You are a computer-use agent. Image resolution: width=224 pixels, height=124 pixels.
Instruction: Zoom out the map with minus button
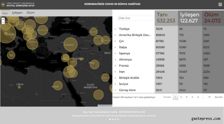pyautogui.click(x=3, y=22)
